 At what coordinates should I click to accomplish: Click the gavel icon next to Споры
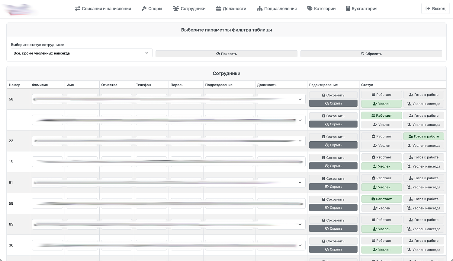point(144,9)
